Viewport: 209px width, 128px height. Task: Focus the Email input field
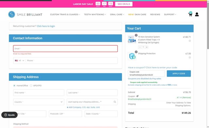pos(65,49)
